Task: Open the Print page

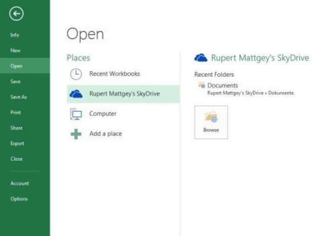Action: [16, 112]
